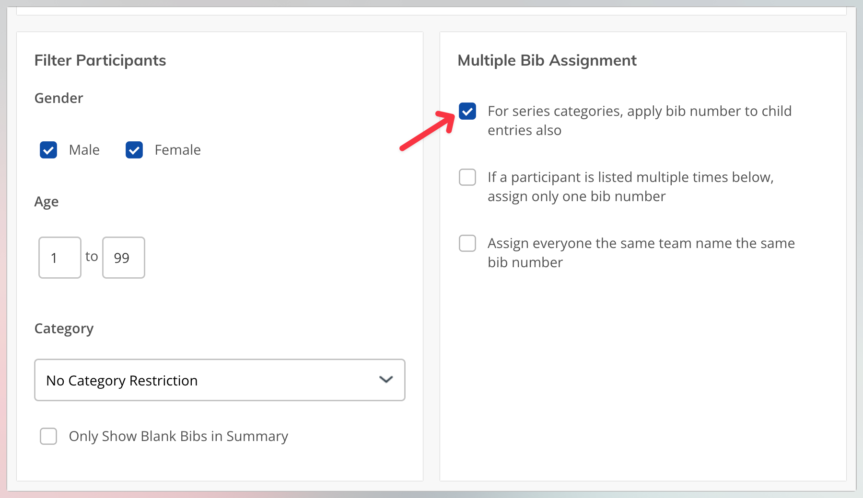This screenshot has height=498, width=863.
Task: Uncheck the Male gender filter
Action: (48, 150)
